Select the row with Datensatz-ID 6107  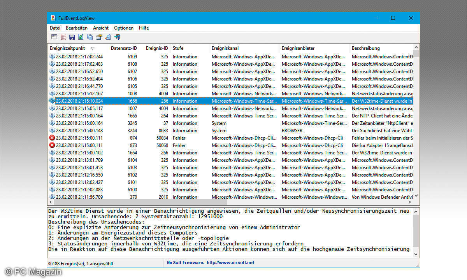(230, 71)
